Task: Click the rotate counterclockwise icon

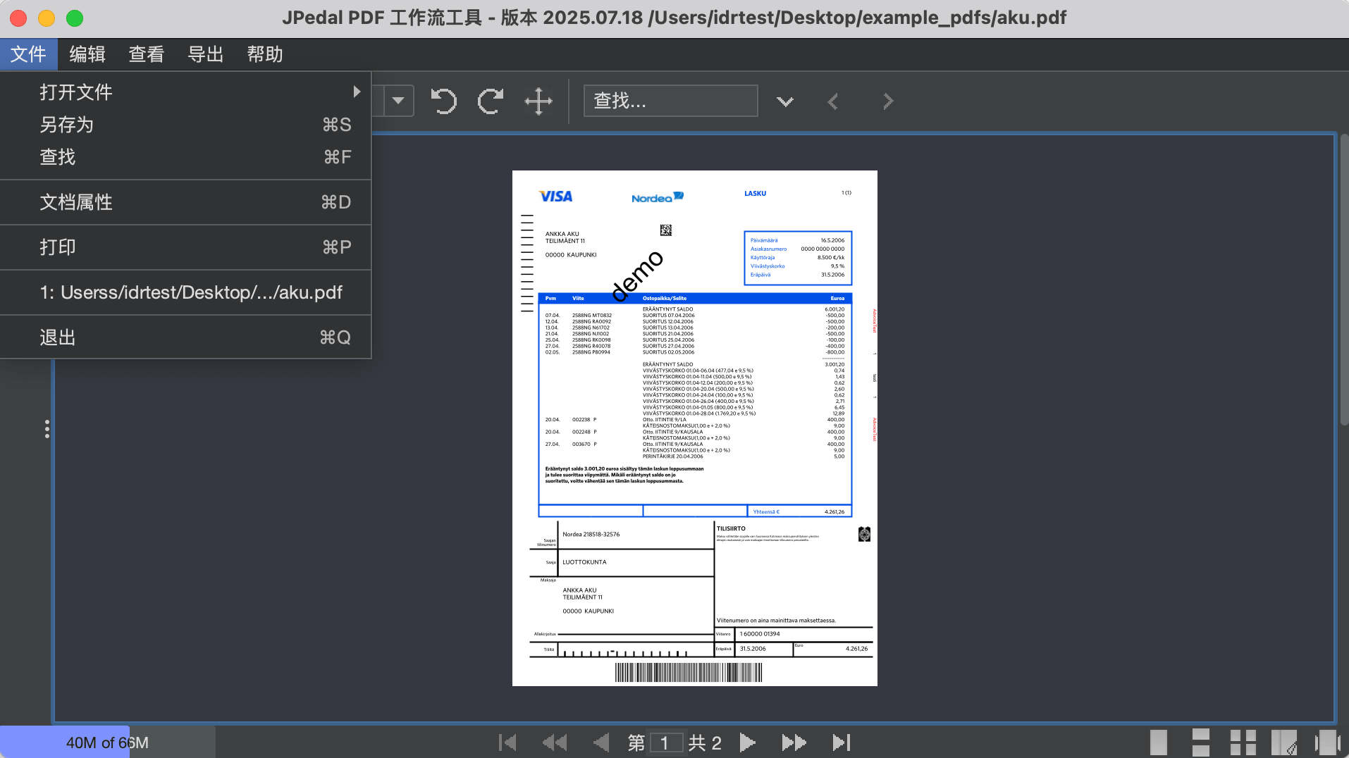Action: (443, 101)
